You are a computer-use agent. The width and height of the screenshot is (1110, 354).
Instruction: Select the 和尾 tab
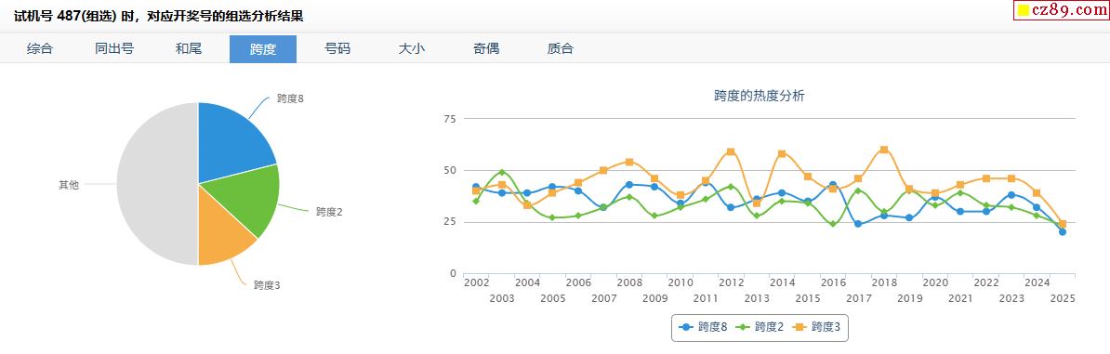(189, 49)
